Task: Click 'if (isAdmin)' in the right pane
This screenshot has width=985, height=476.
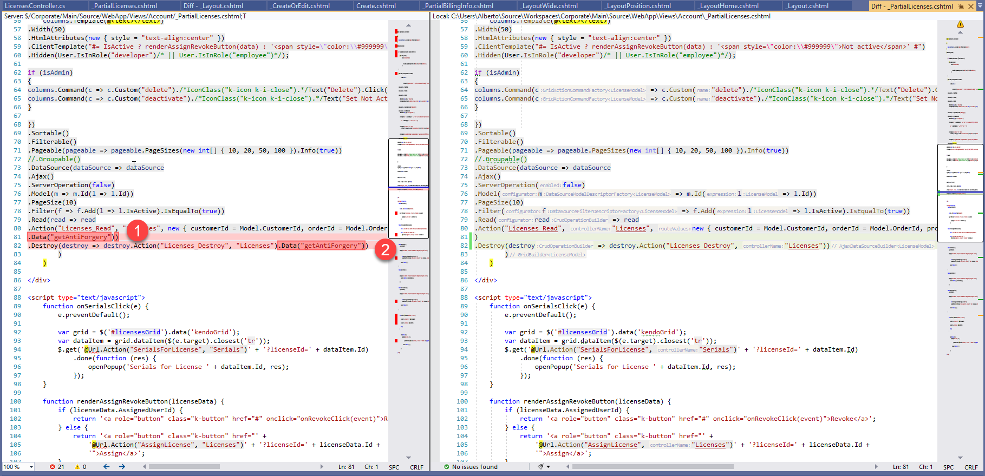Action: [497, 72]
